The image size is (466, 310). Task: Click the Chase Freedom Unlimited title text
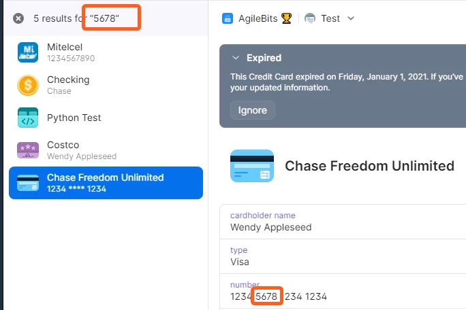click(x=370, y=166)
